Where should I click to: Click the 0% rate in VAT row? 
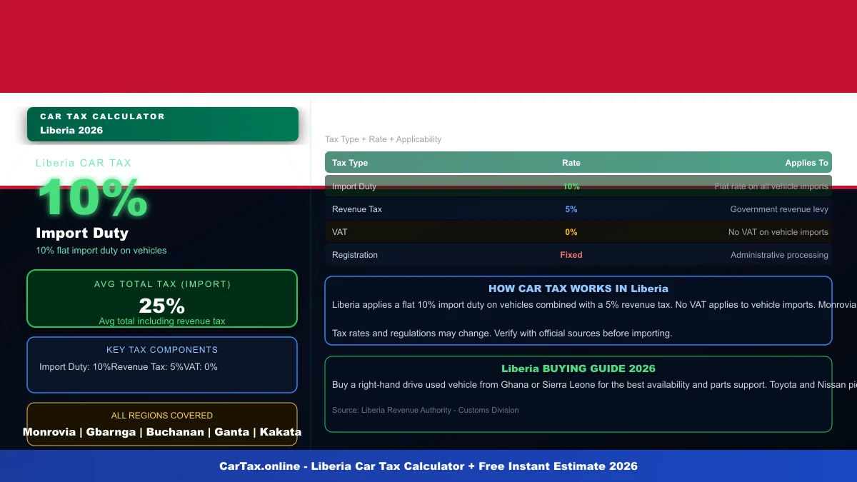tap(571, 232)
